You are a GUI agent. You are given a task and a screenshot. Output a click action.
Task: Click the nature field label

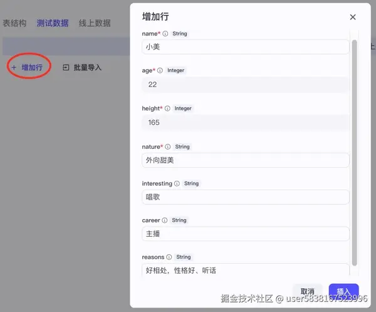[x=152, y=146]
